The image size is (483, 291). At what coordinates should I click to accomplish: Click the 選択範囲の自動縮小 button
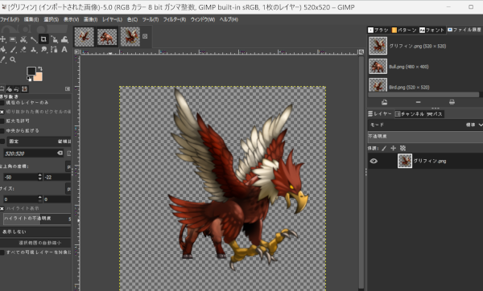click(x=35, y=243)
